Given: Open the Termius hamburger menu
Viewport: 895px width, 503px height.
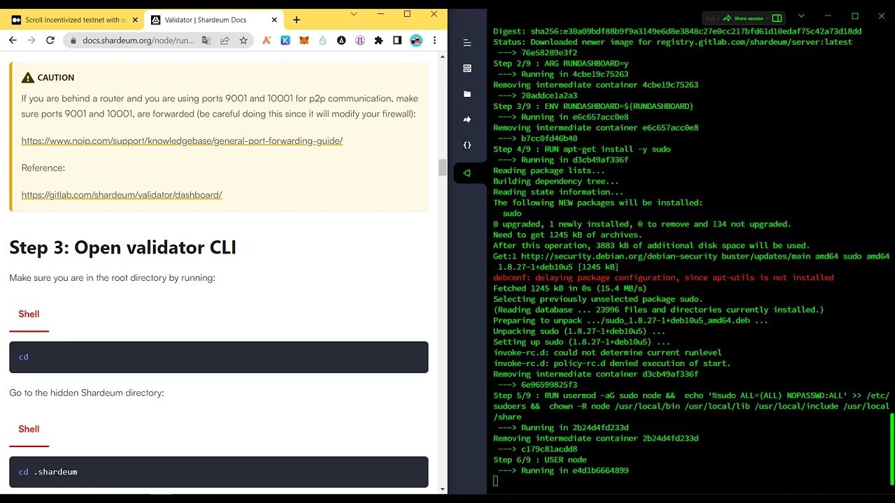Looking at the screenshot, I should 467,43.
